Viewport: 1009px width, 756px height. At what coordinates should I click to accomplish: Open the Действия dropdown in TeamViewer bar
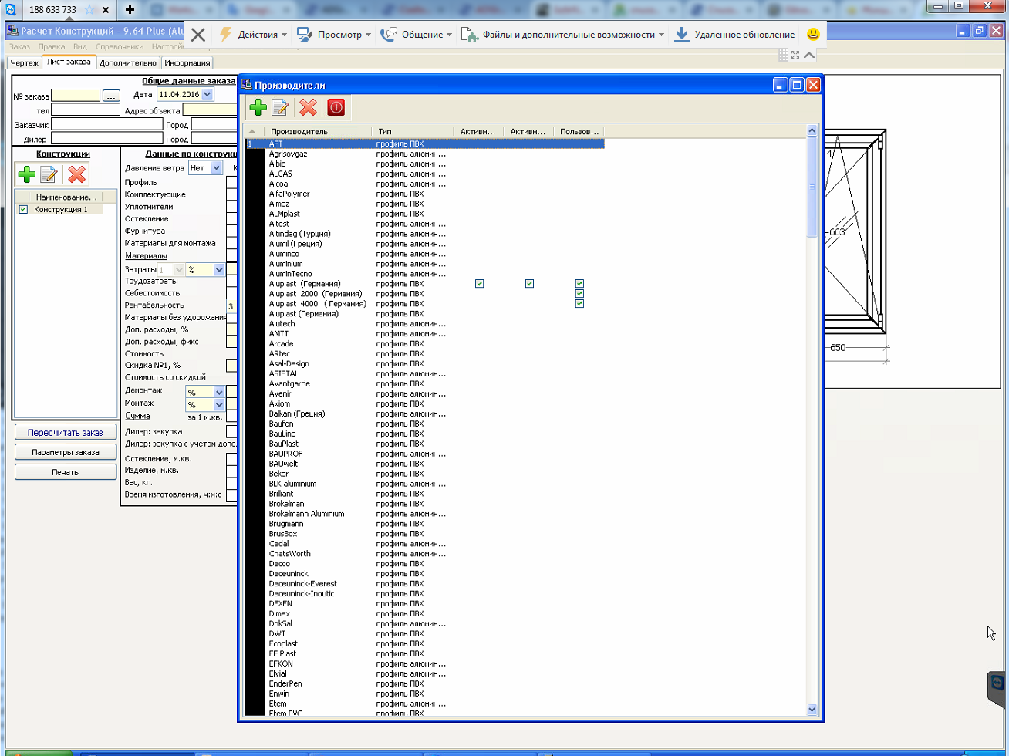click(253, 35)
